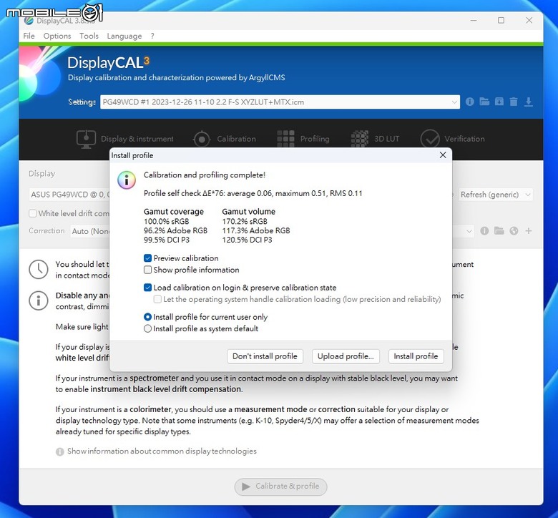
Task: Switch to the Calibration tab
Action: 225,139
